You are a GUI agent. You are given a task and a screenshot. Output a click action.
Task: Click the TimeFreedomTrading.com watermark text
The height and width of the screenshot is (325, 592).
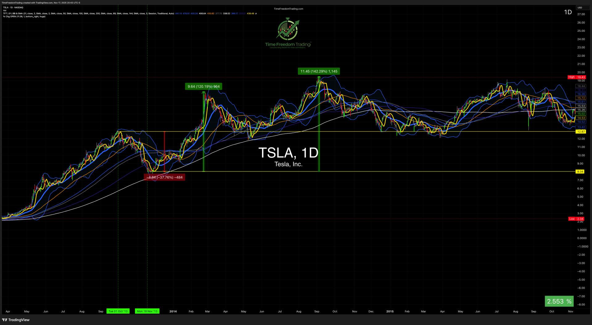point(288,9)
